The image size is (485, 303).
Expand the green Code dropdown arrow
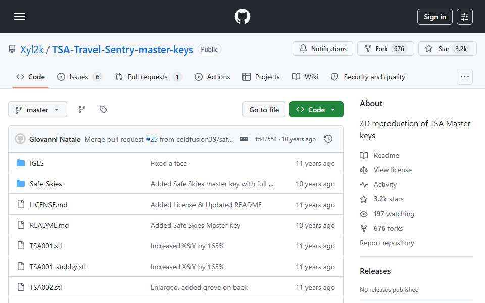(333, 110)
